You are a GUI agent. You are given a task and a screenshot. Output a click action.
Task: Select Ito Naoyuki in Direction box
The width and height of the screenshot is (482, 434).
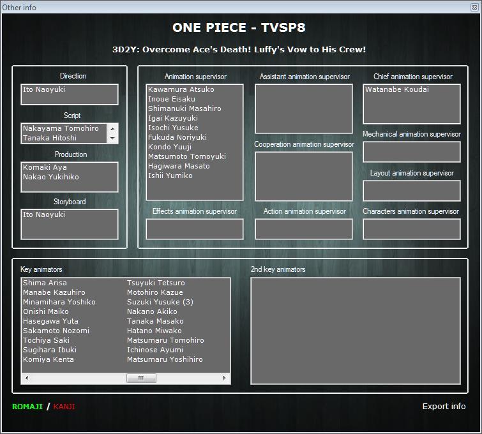point(44,89)
